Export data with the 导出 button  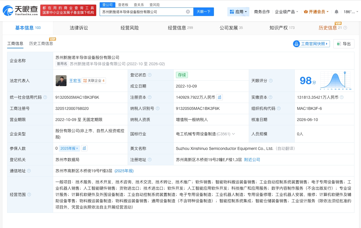pyautogui.click(x=344, y=44)
